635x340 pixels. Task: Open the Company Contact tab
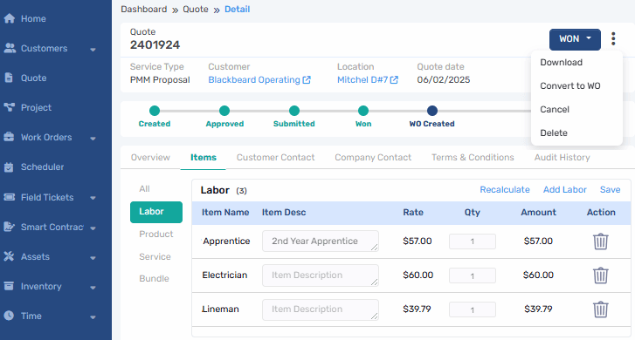373,157
